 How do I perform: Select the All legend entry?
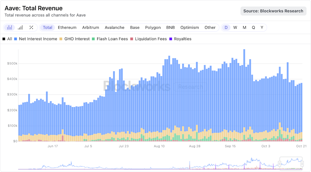(x=7, y=39)
